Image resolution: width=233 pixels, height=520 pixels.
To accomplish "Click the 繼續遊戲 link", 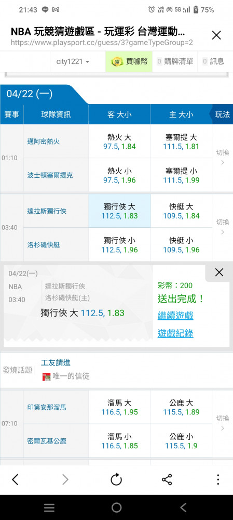I will (175, 316).
